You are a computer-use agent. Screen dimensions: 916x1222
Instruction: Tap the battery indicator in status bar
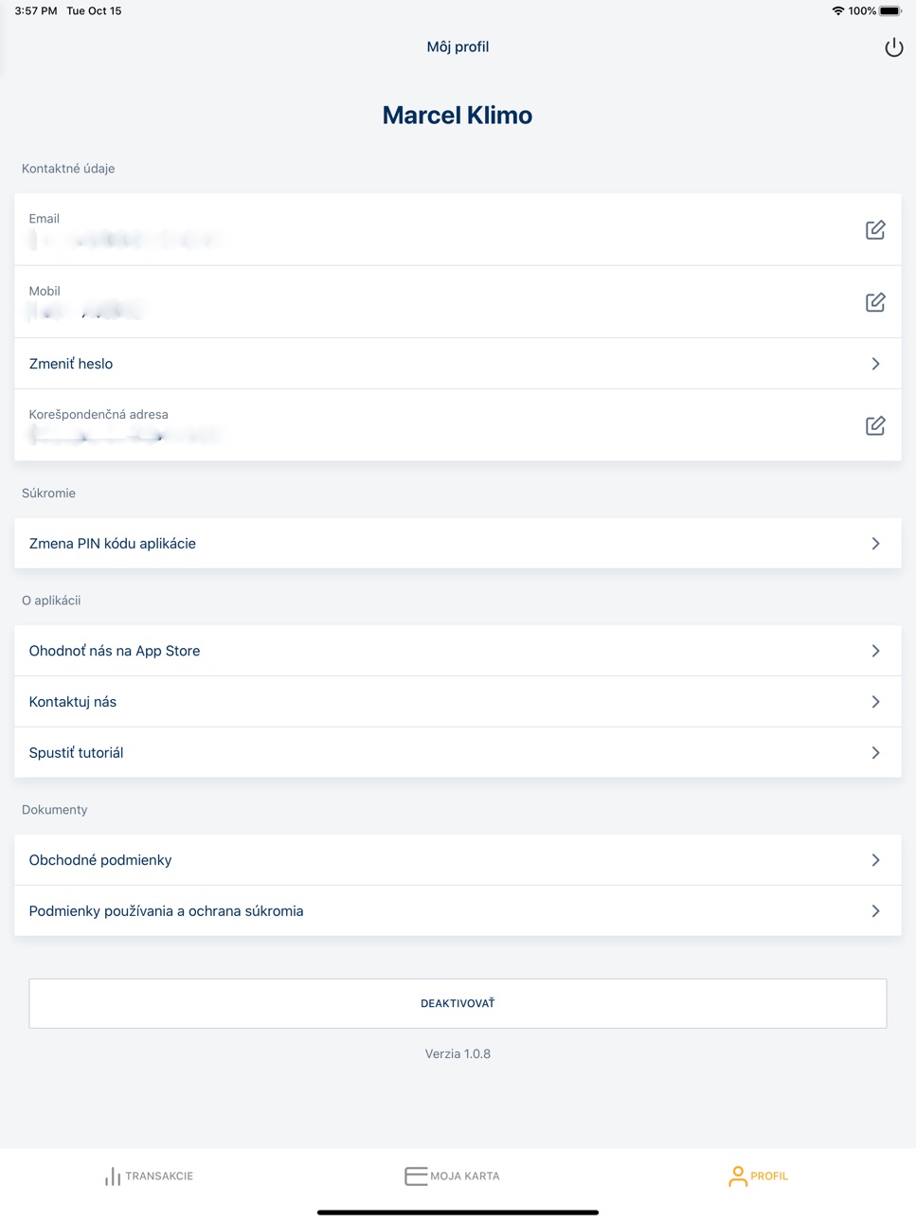pyautogui.click(x=890, y=11)
